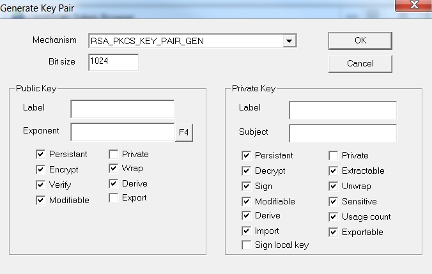Viewport: 432px width, 274px height.
Task: Click the OK button
Action: point(360,40)
